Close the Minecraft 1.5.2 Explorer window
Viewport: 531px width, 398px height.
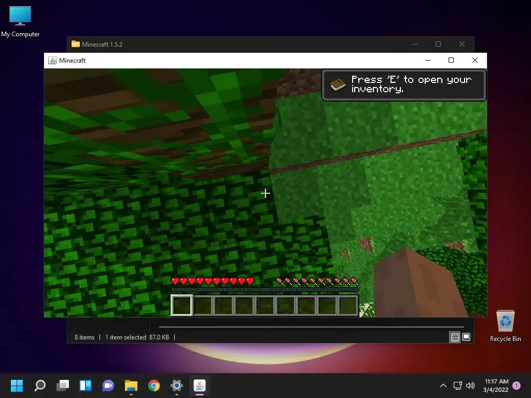pos(462,44)
